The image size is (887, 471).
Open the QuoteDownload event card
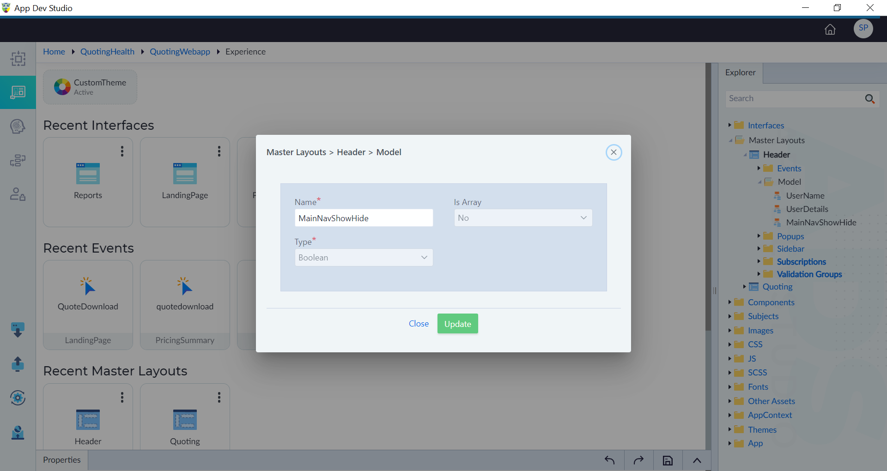coord(88,305)
